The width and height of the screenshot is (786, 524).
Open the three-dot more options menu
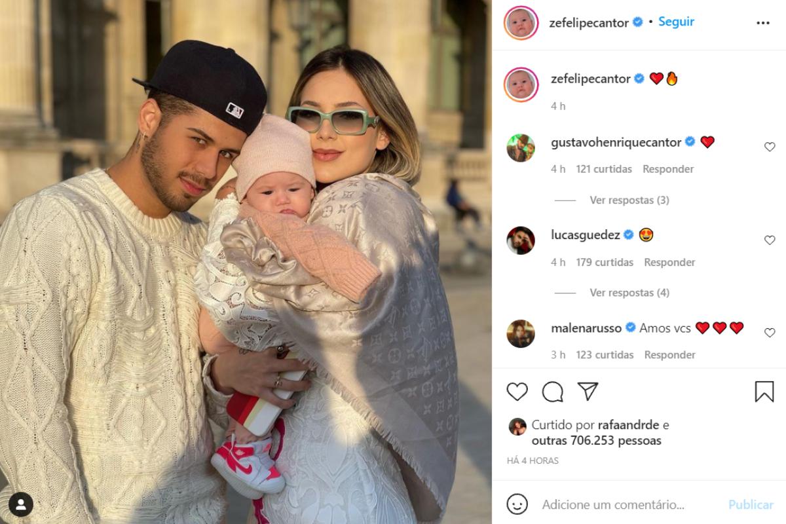763,23
